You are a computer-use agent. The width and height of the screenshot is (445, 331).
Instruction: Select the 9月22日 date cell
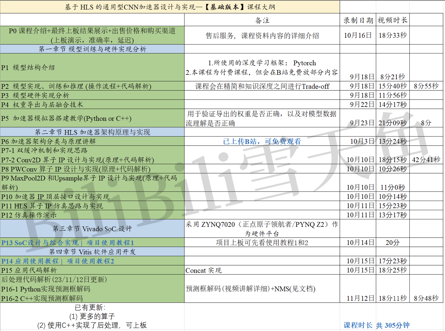click(x=358, y=104)
